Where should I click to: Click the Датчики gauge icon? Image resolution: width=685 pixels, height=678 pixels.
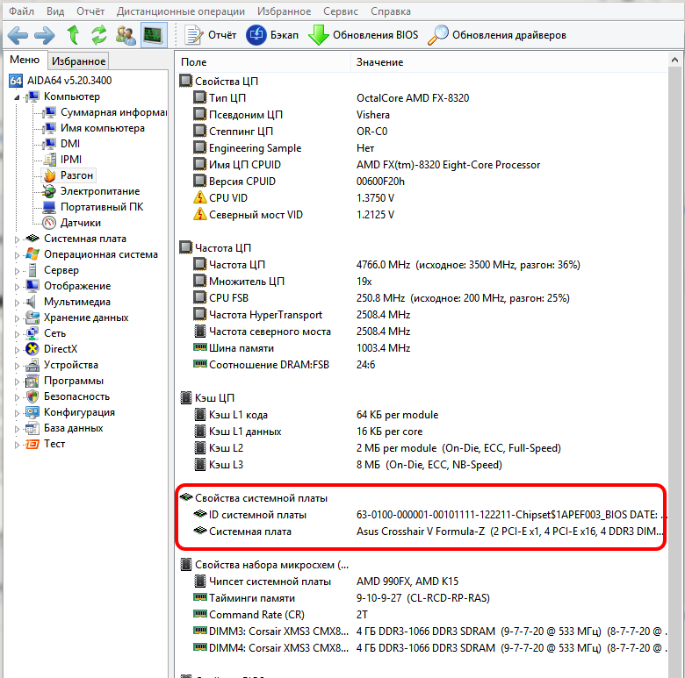pyautogui.click(x=49, y=223)
